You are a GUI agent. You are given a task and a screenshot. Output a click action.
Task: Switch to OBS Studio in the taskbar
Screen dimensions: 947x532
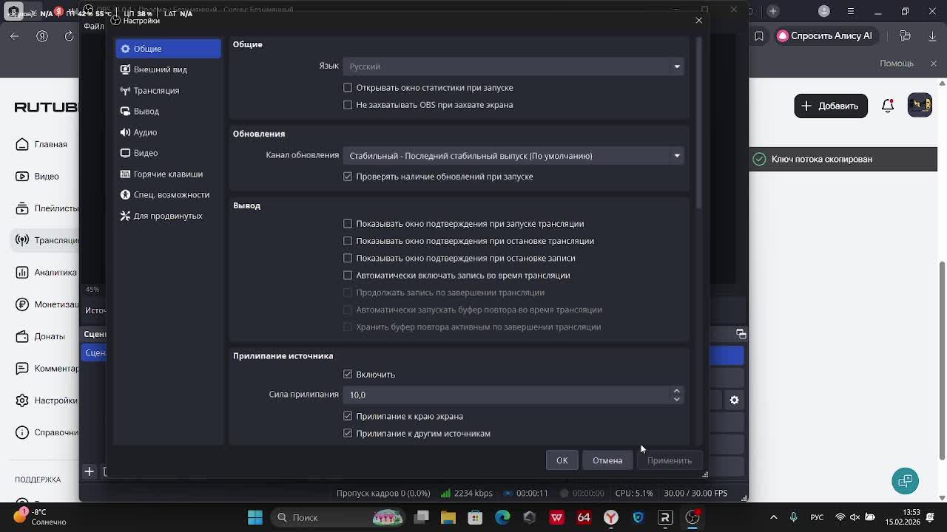[692, 517]
